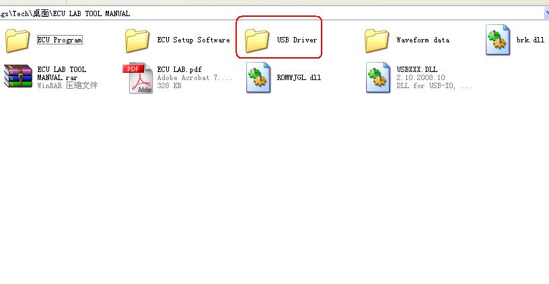
Task: Click the address bar path field
Action: (x=271, y=13)
